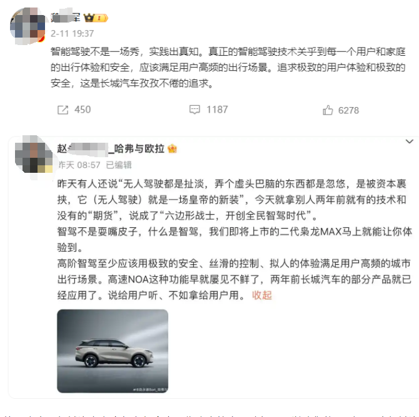Open the top poster's blurred avatar
This screenshot has height=417, width=419.
(28, 26)
